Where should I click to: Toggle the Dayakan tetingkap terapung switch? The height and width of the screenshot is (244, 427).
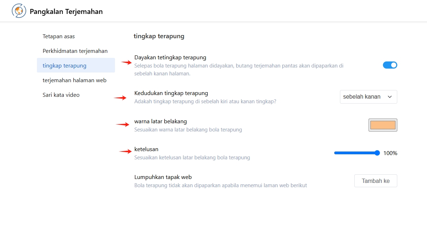click(x=390, y=65)
